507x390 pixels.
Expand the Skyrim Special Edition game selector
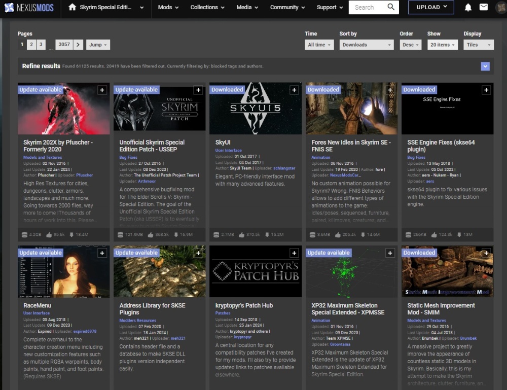coord(141,8)
